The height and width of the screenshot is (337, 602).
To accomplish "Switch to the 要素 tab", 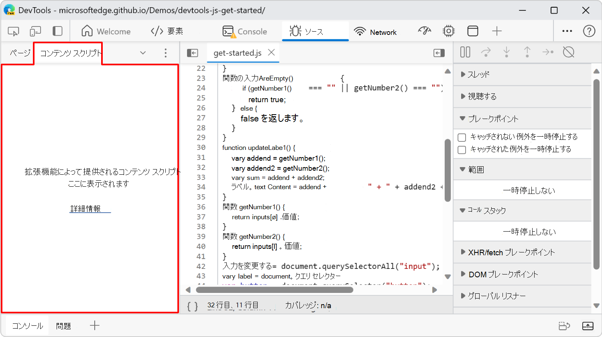I will [x=167, y=31].
